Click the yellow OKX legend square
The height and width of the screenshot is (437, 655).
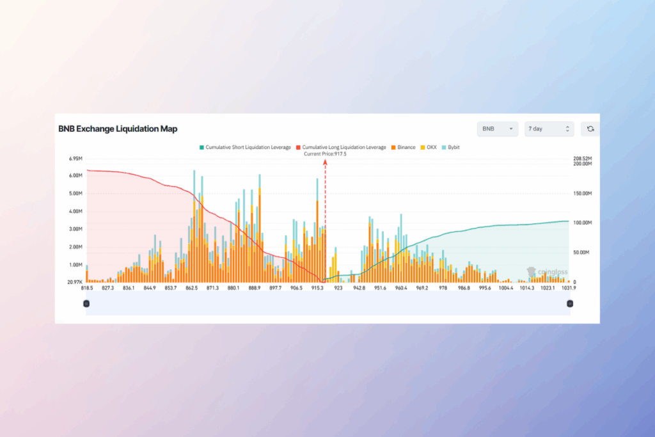pyautogui.click(x=422, y=147)
